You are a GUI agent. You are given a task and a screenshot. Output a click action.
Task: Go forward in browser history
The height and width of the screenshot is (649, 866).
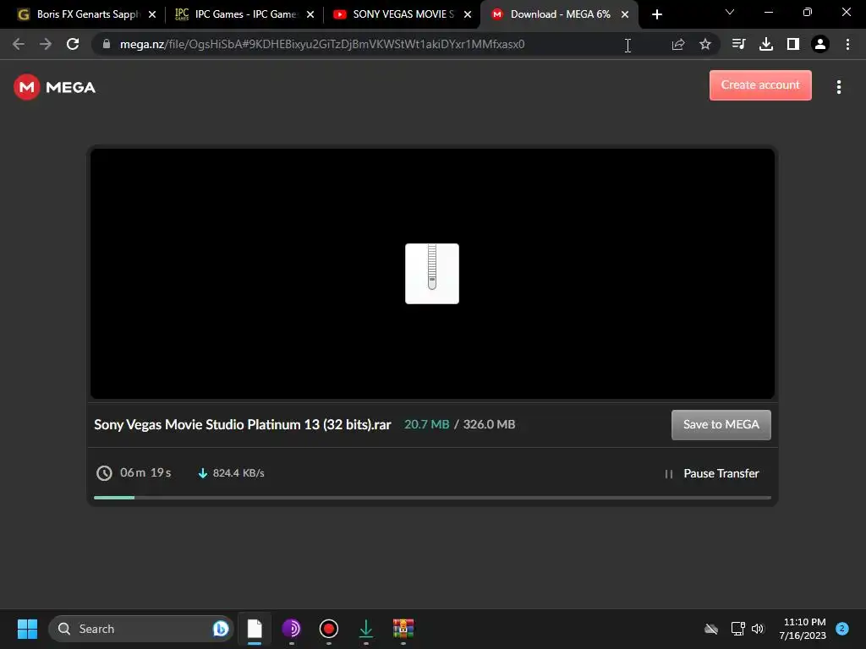(x=46, y=44)
